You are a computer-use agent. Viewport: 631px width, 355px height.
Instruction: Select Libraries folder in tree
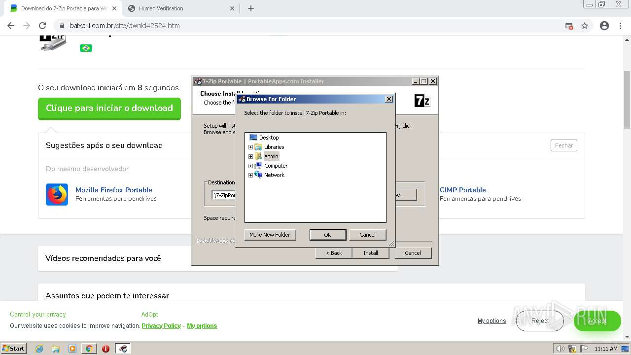point(274,147)
